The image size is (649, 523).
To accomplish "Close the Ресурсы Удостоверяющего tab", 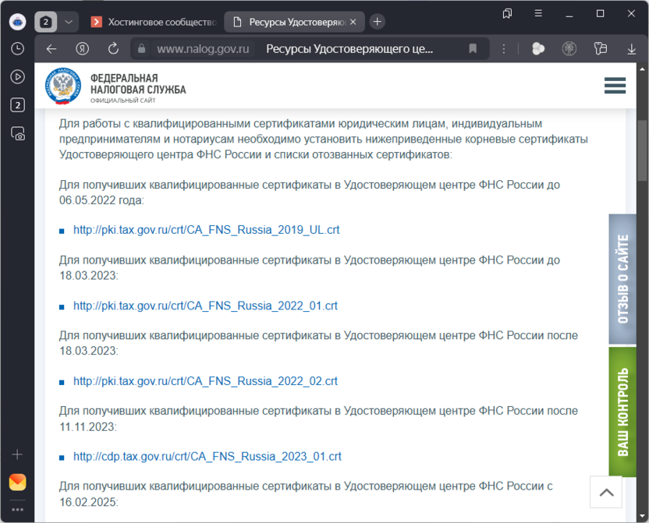I will [x=353, y=22].
